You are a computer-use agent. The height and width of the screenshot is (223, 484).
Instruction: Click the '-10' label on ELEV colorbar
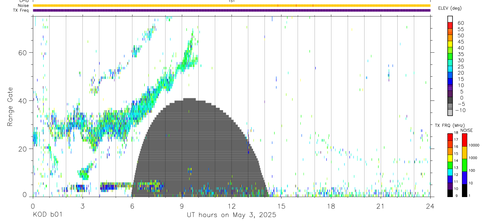pyautogui.click(x=460, y=111)
